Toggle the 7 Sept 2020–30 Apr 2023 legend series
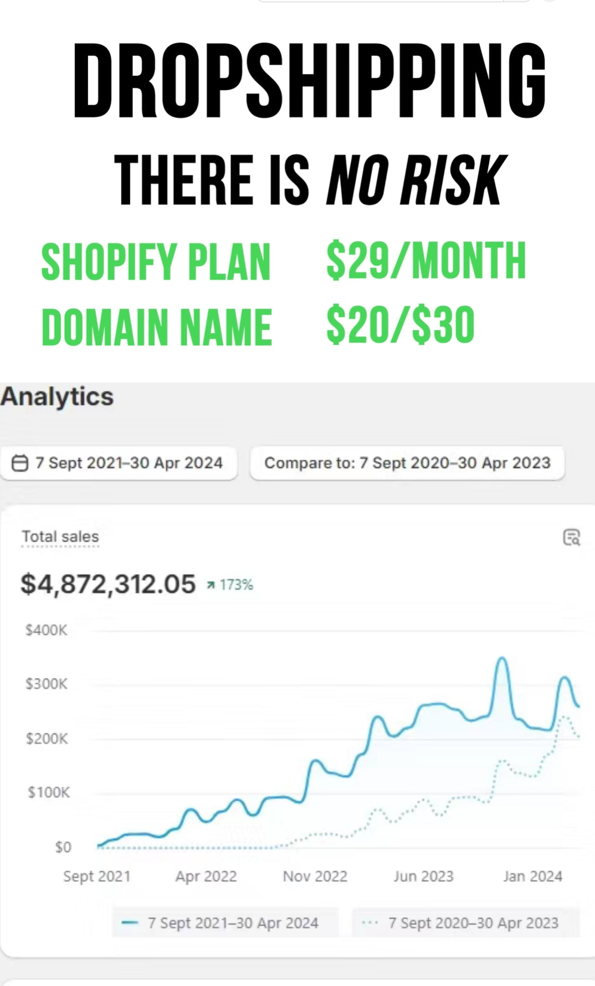This screenshot has height=986, width=595. [x=473, y=923]
